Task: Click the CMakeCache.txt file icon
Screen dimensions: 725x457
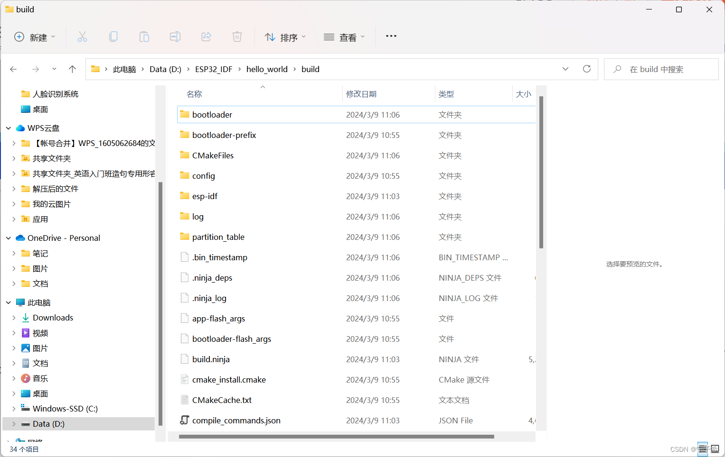Action: pos(185,400)
